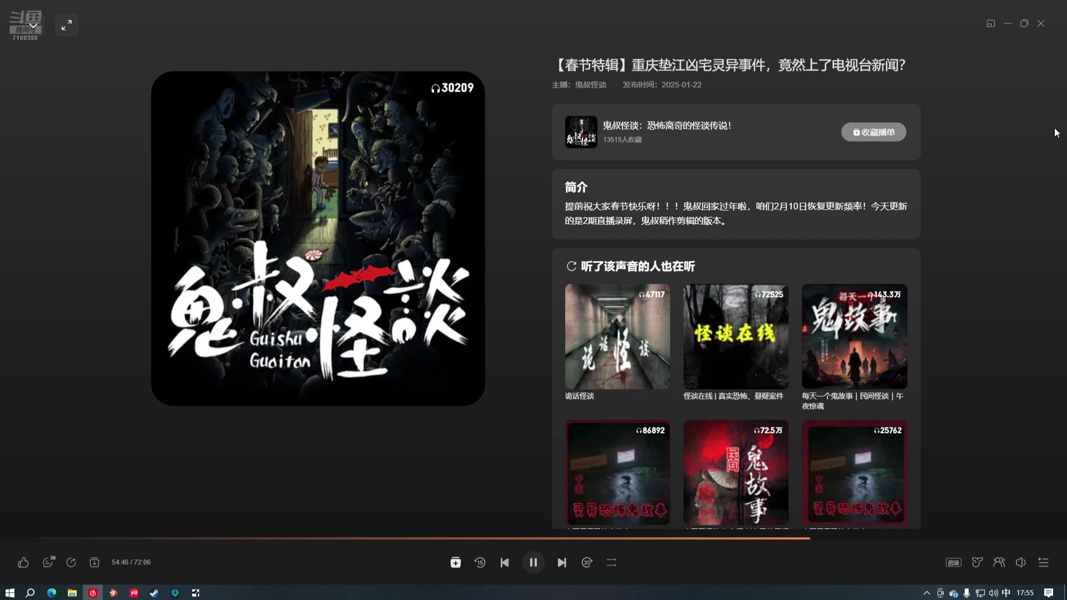1067x600 pixels.
Task: Open the 怪谈在线 recommendation cover
Action: pos(736,337)
